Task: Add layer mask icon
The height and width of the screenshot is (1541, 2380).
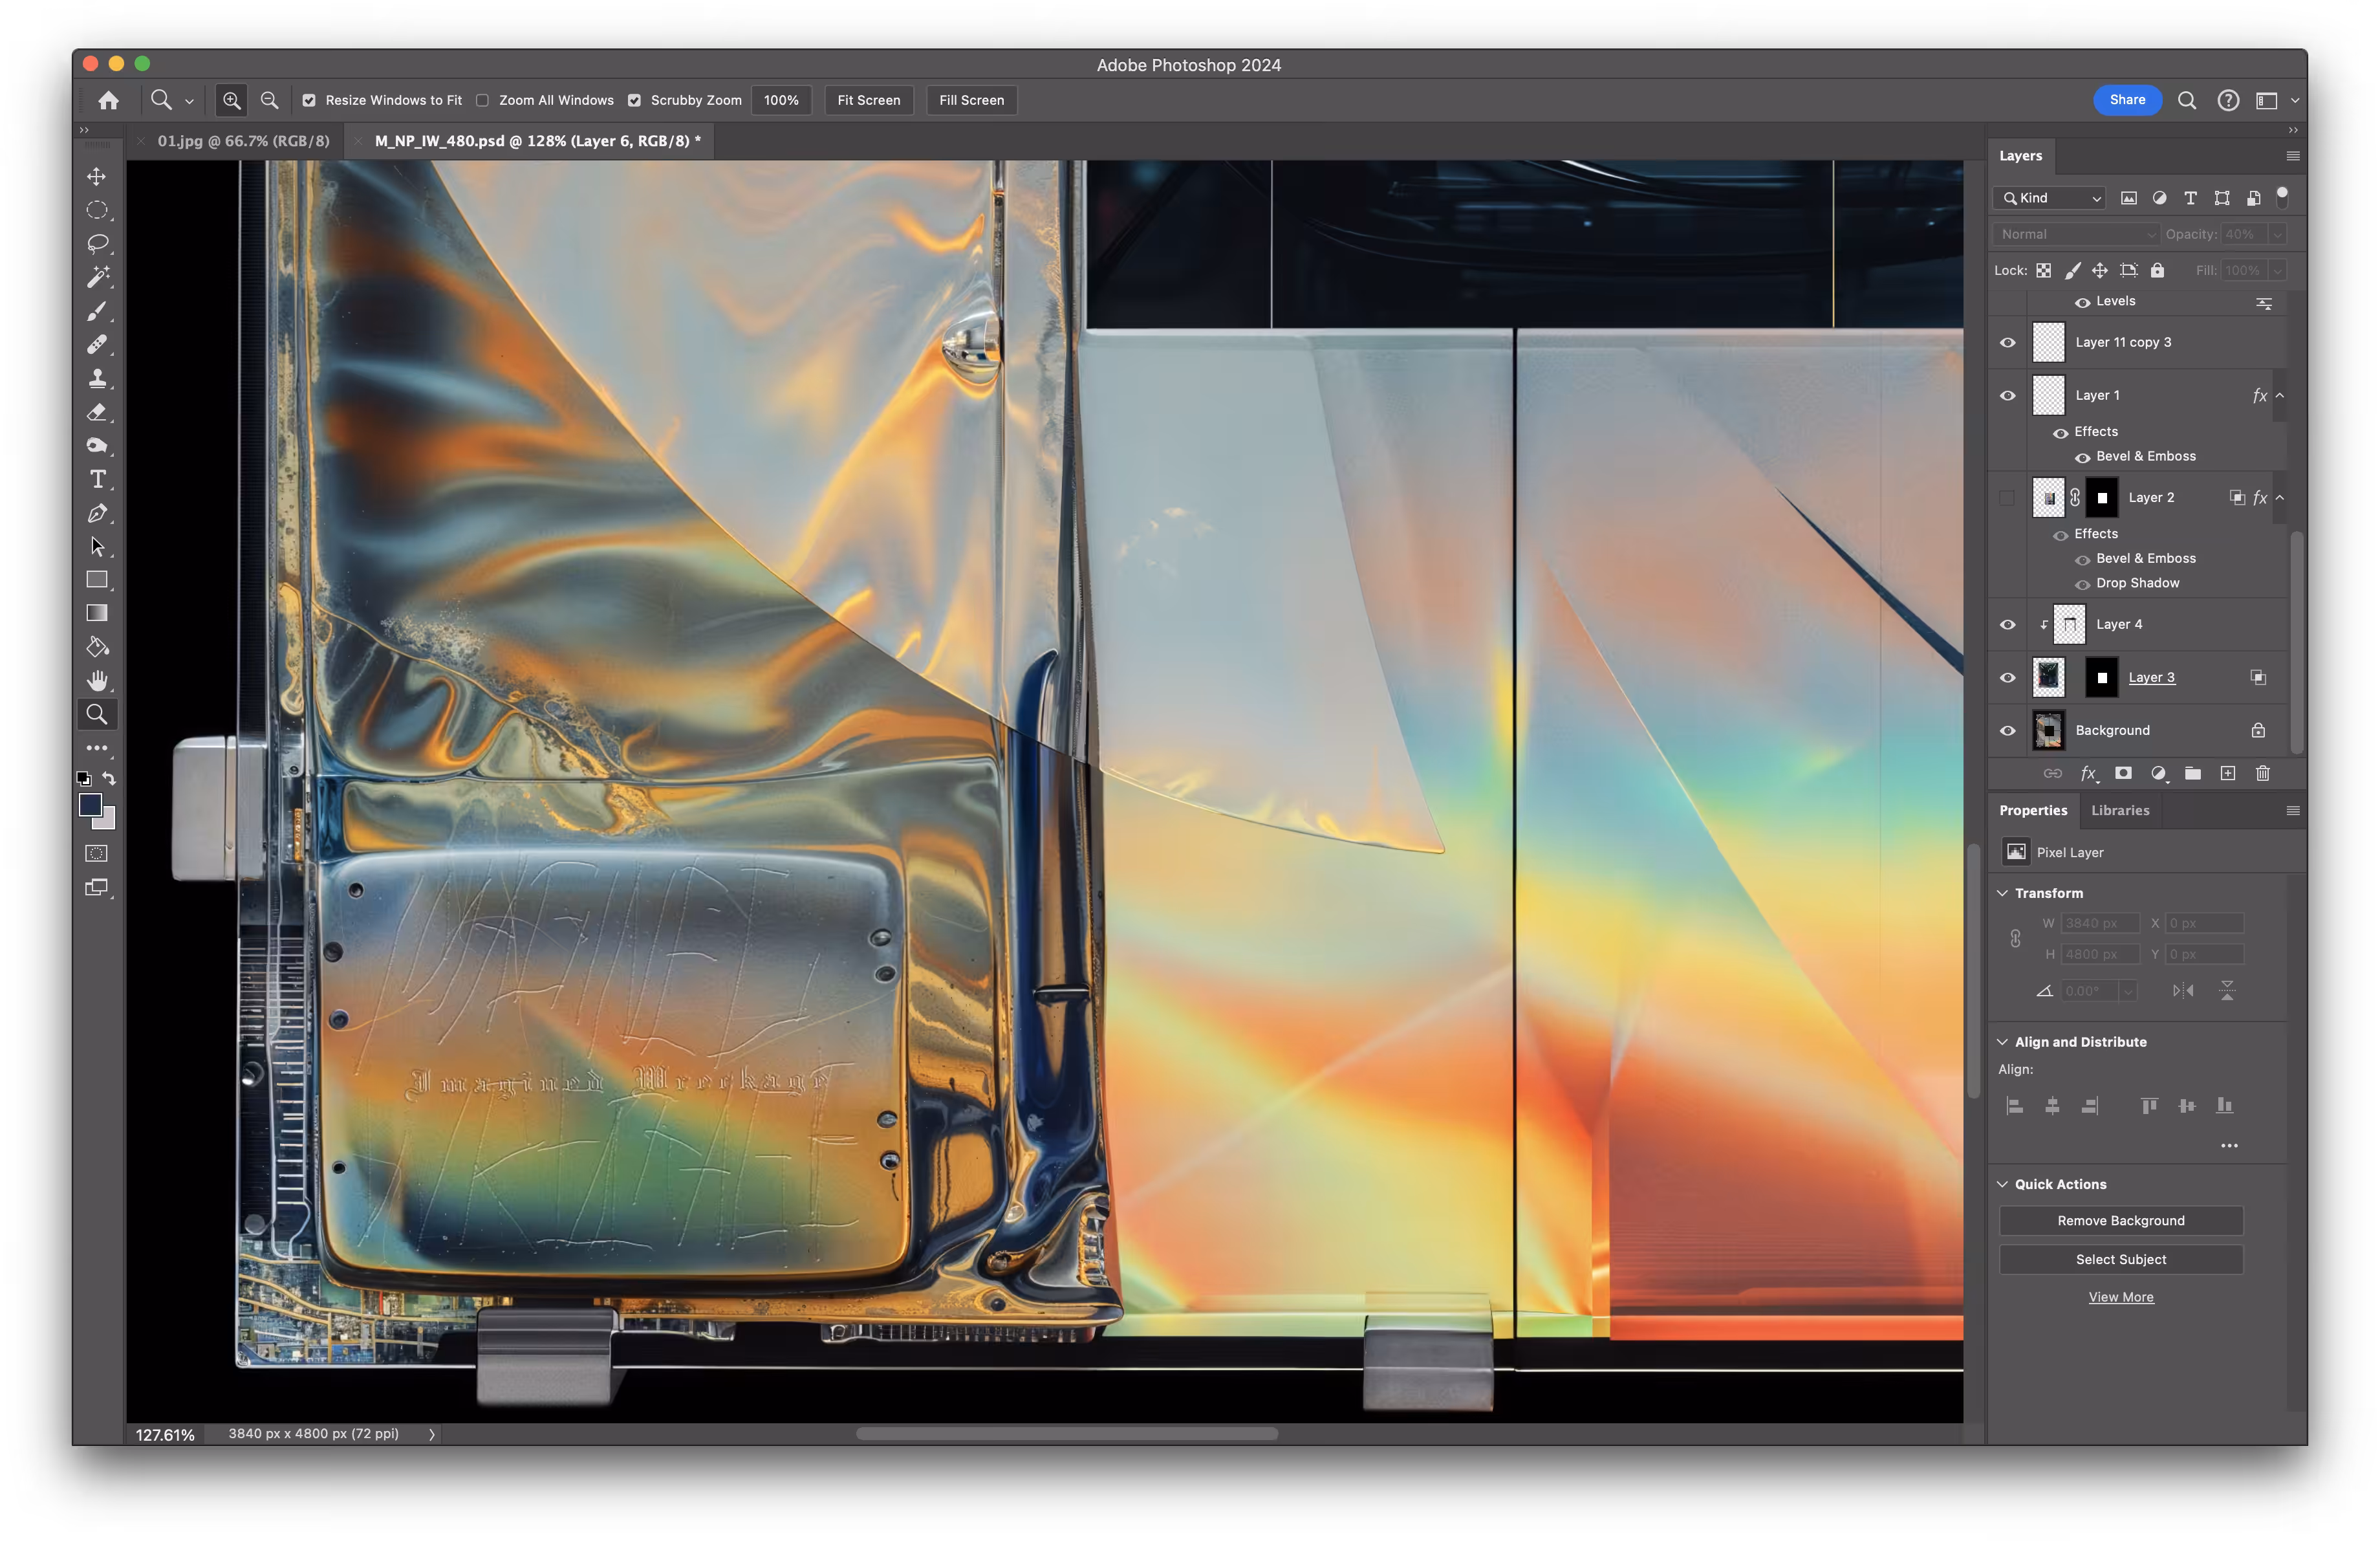Action: click(2124, 773)
